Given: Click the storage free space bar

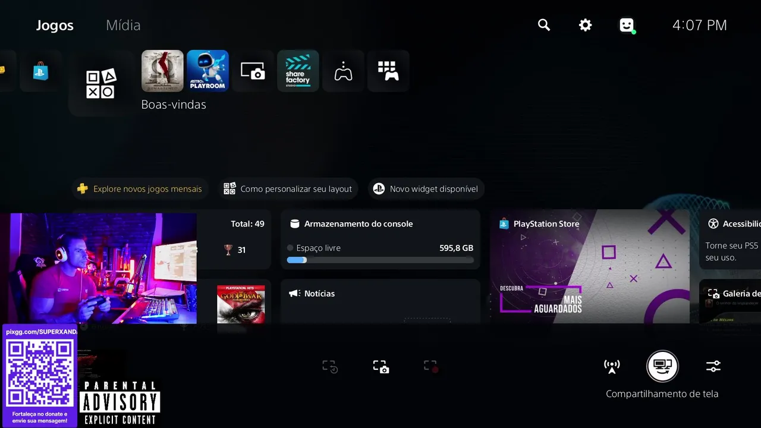Looking at the screenshot, I should point(380,260).
